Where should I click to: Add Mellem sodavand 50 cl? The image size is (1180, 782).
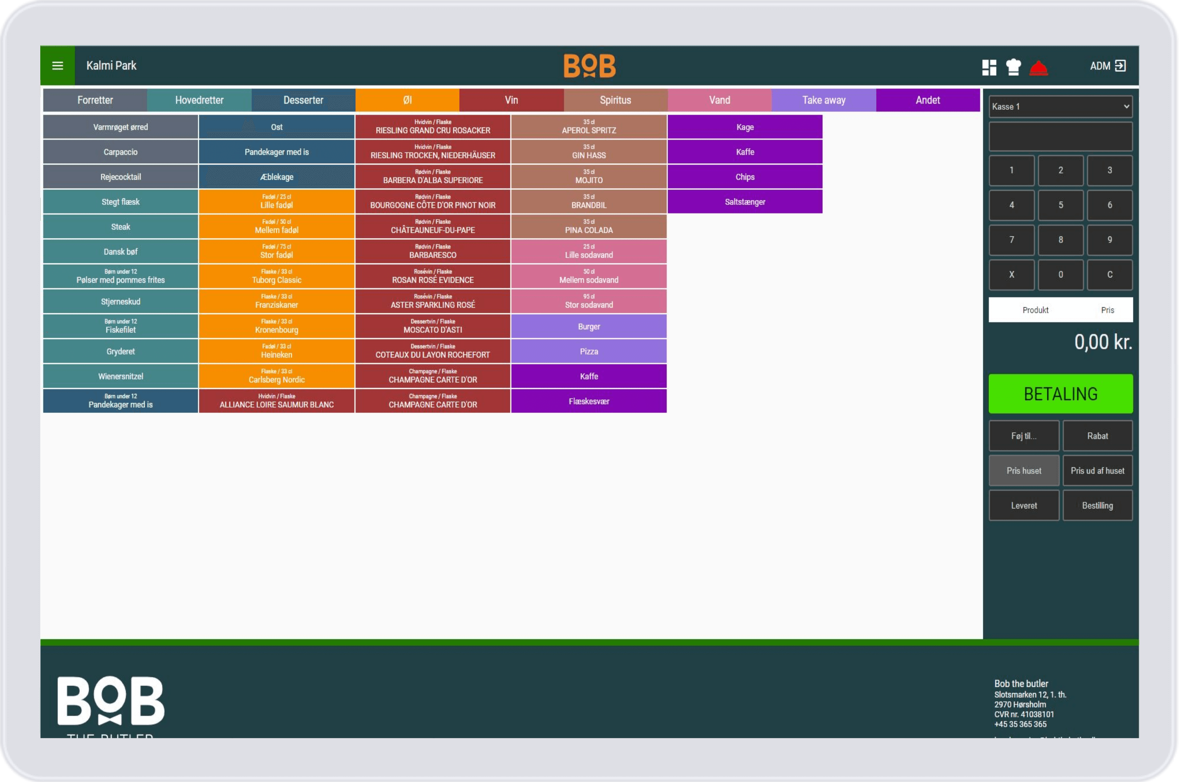coord(589,277)
